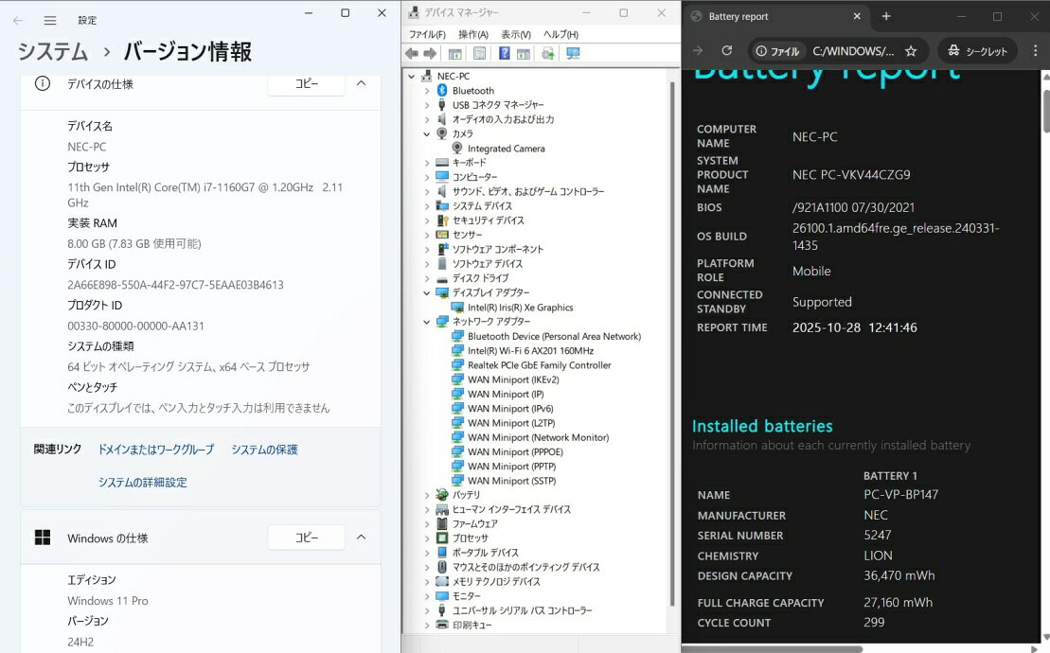1050x653 pixels.
Task: Click the scan for hardware changes icon
Action: point(573,54)
